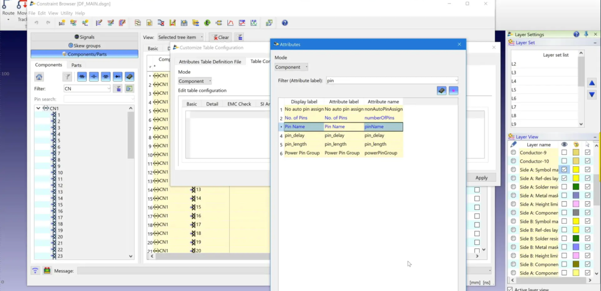Select the capacitor component filter icon
601x291 pixels.
tap(93, 77)
